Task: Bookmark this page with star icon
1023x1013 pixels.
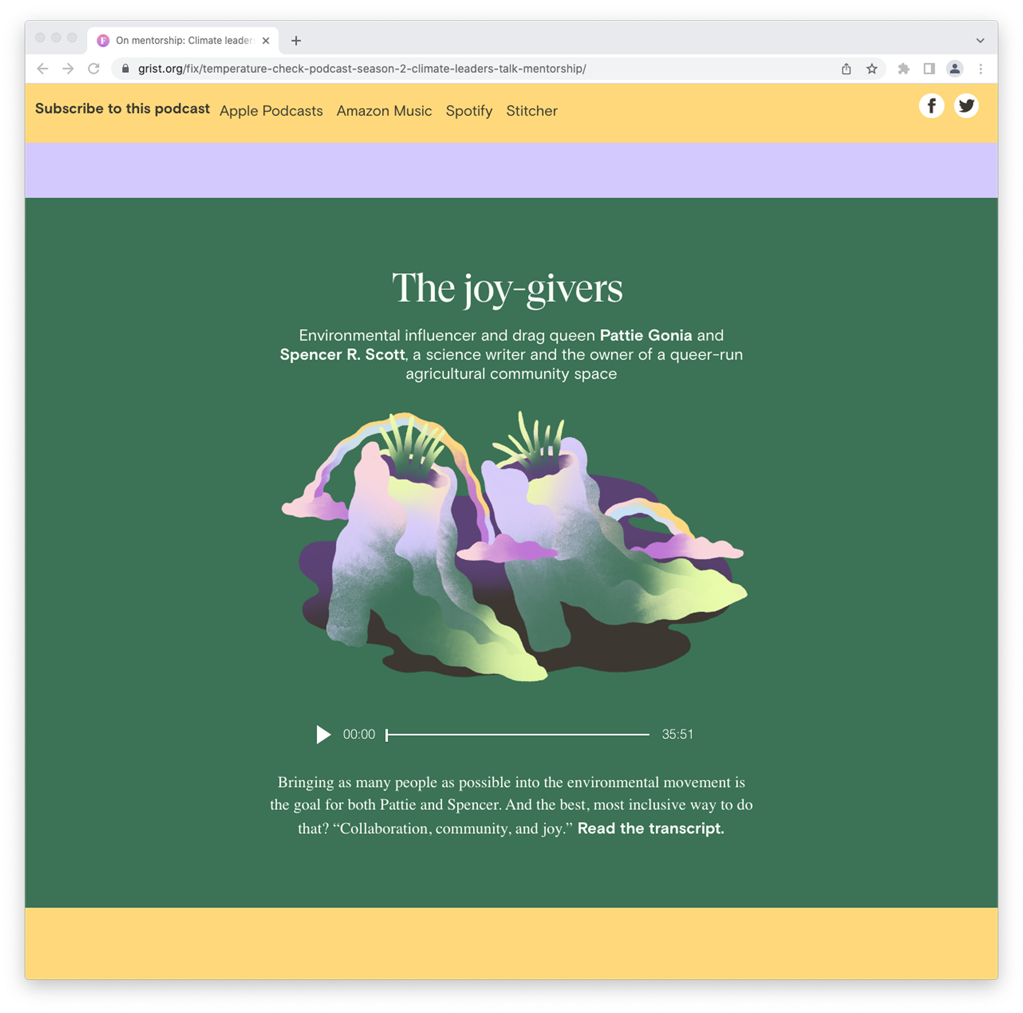Action: [x=872, y=69]
